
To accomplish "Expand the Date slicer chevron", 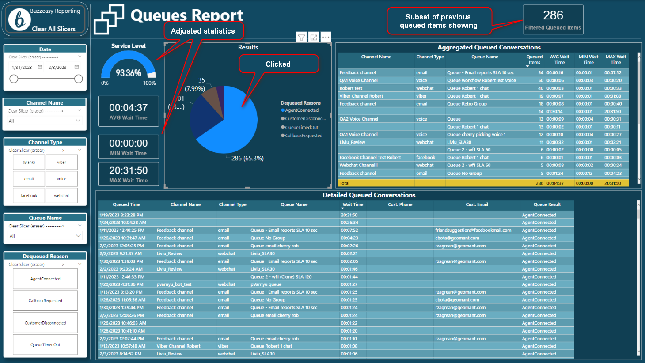I will pos(80,57).
